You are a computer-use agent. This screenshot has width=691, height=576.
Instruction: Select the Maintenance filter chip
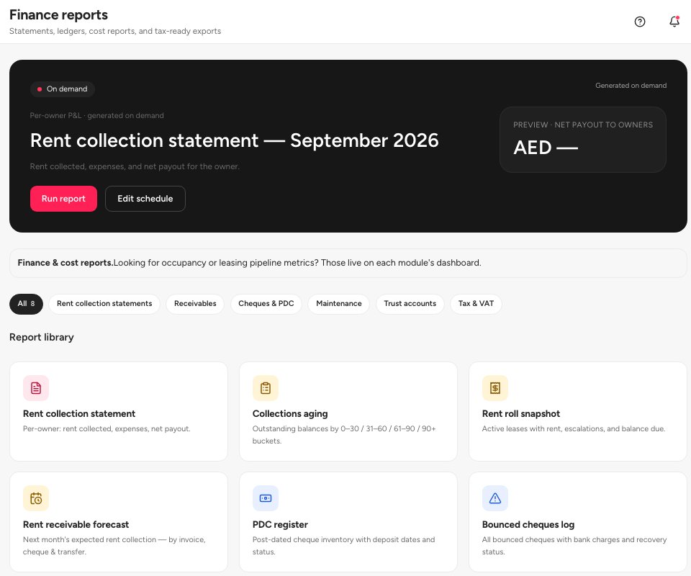point(338,304)
